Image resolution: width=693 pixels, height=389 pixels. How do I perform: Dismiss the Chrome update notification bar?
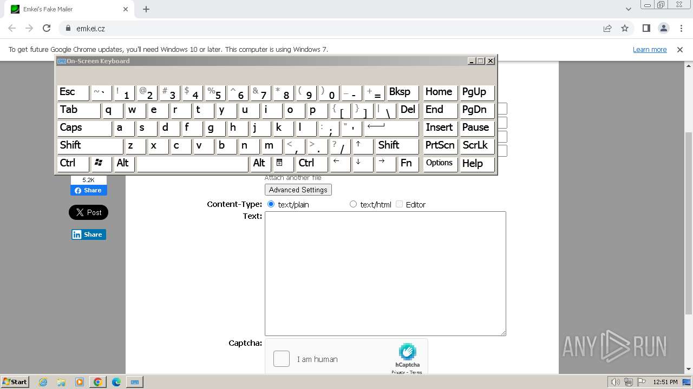(680, 49)
